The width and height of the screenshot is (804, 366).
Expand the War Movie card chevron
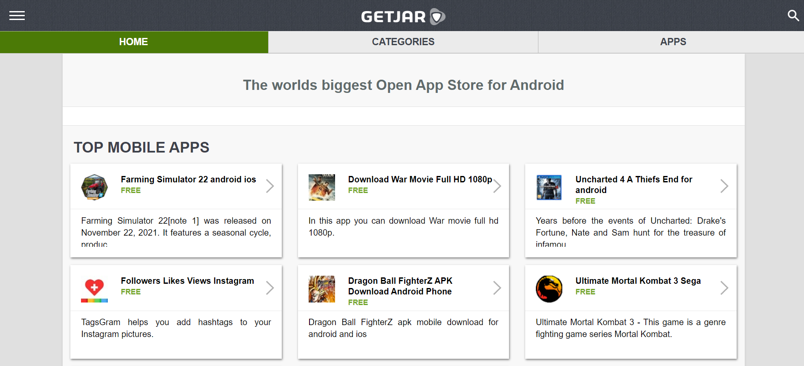497,186
